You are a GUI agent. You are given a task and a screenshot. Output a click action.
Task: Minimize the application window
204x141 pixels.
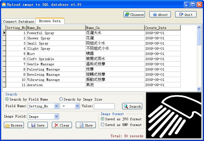pyautogui.click(x=187, y=5)
